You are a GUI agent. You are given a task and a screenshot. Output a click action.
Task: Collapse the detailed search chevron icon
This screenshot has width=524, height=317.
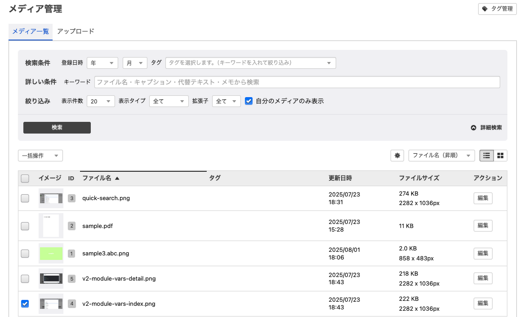pyautogui.click(x=473, y=128)
